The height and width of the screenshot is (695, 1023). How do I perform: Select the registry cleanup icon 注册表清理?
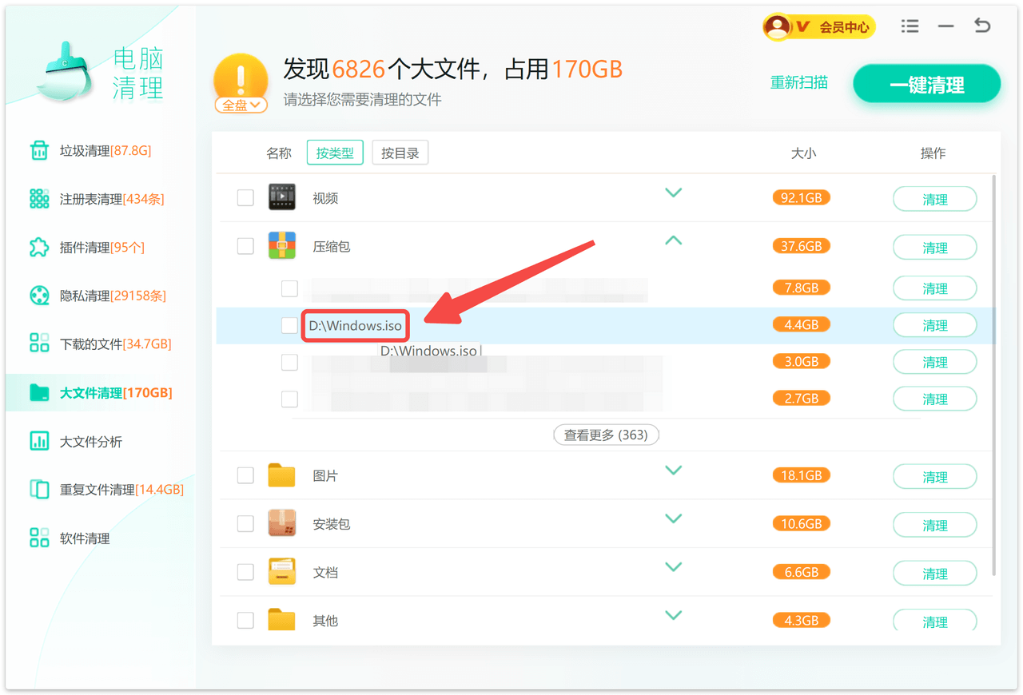(39, 199)
